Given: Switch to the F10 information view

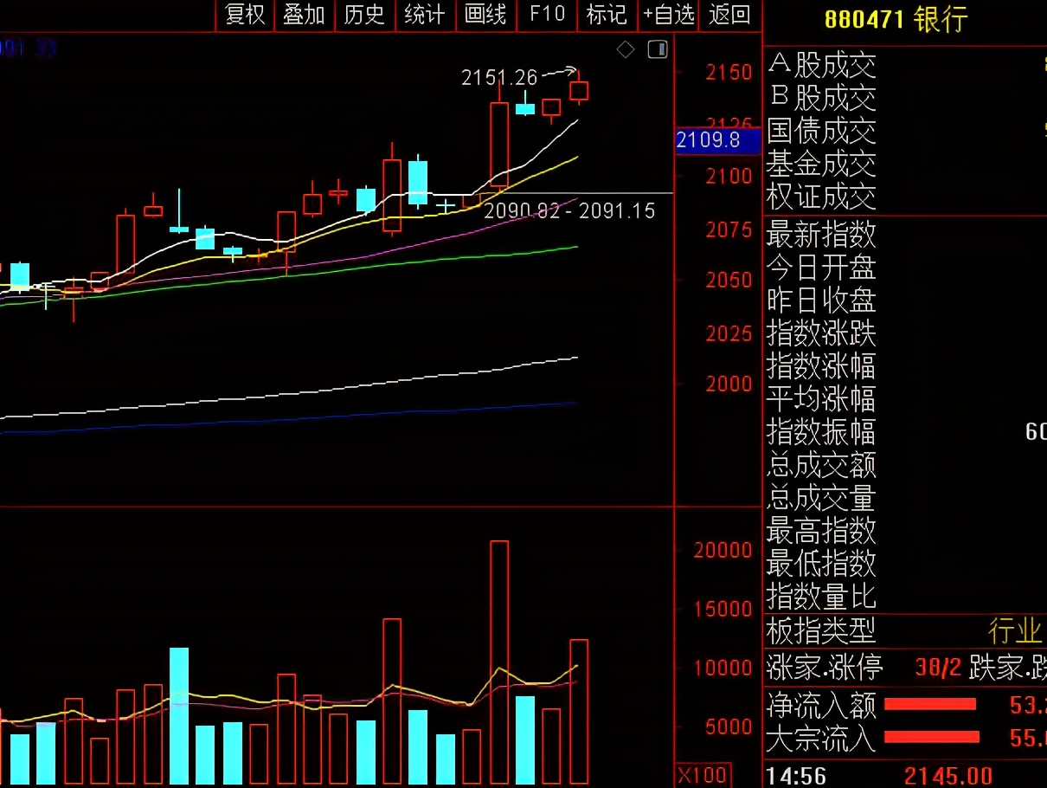Looking at the screenshot, I should [546, 16].
